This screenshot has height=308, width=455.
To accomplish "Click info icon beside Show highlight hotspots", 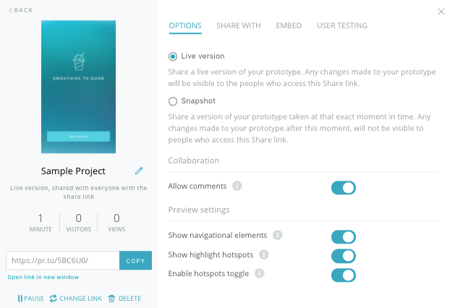I will 264,254.
